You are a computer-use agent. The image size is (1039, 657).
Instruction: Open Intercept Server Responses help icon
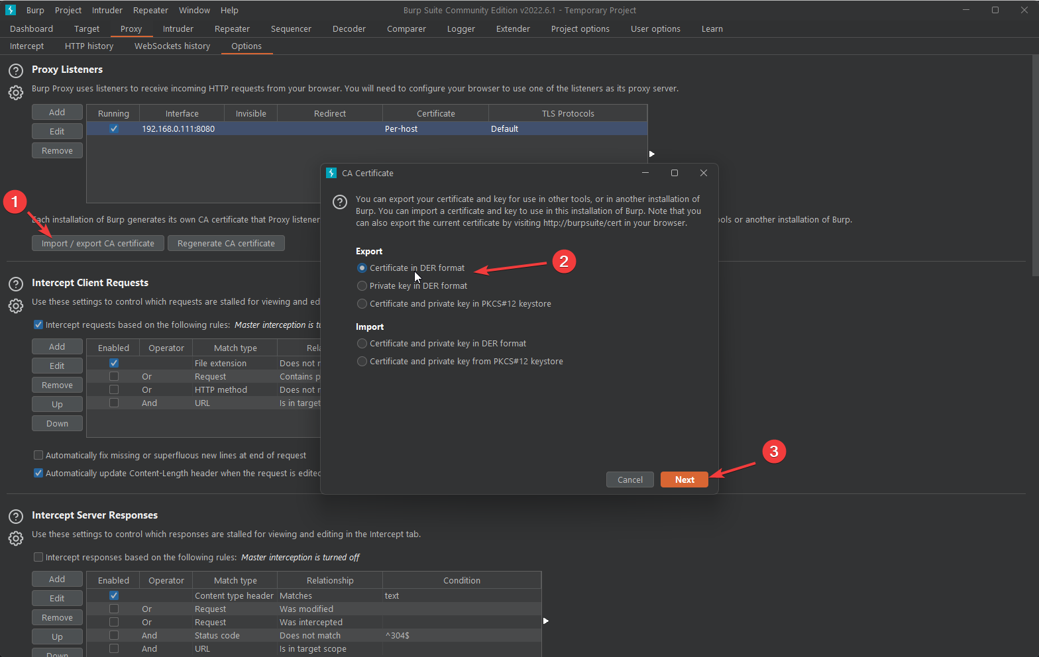[16, 517]
